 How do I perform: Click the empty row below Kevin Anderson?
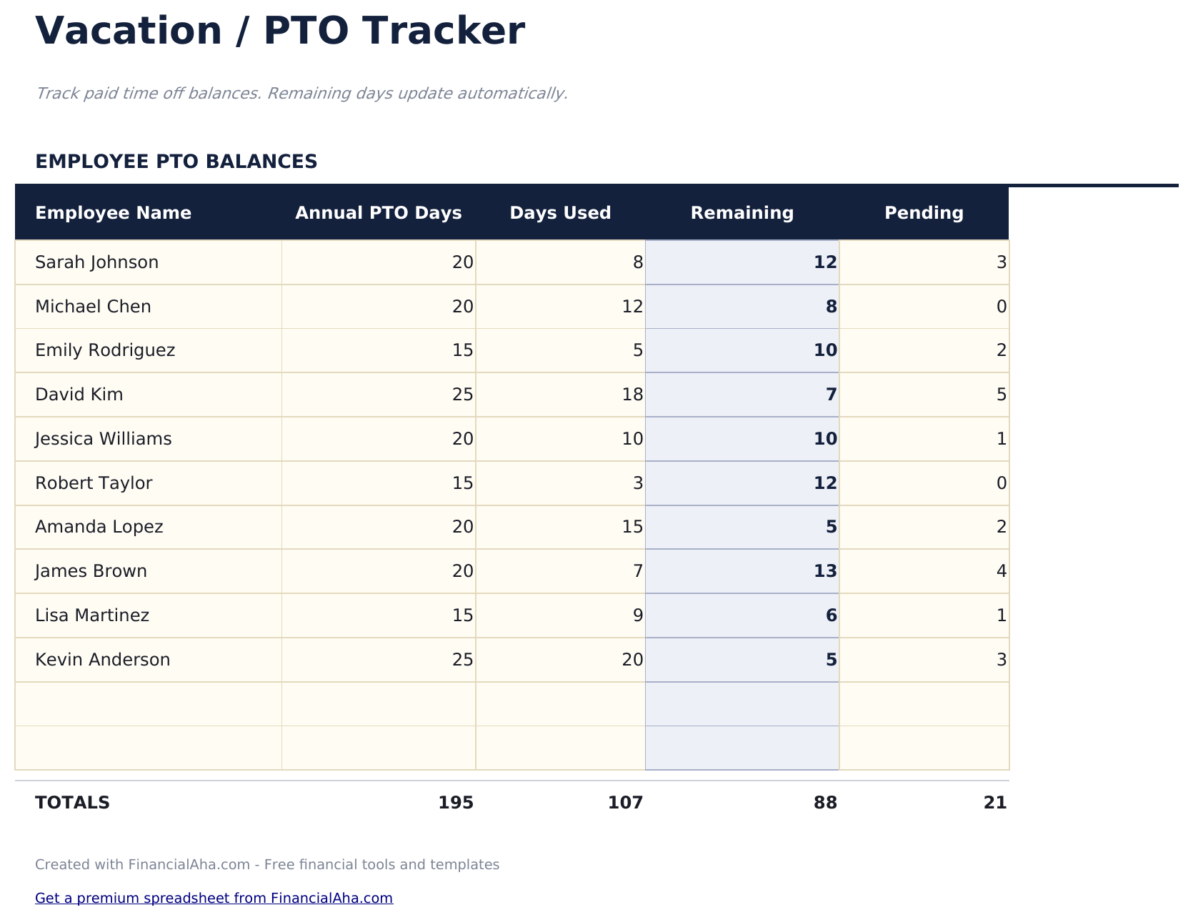click(x=148, y=704)
